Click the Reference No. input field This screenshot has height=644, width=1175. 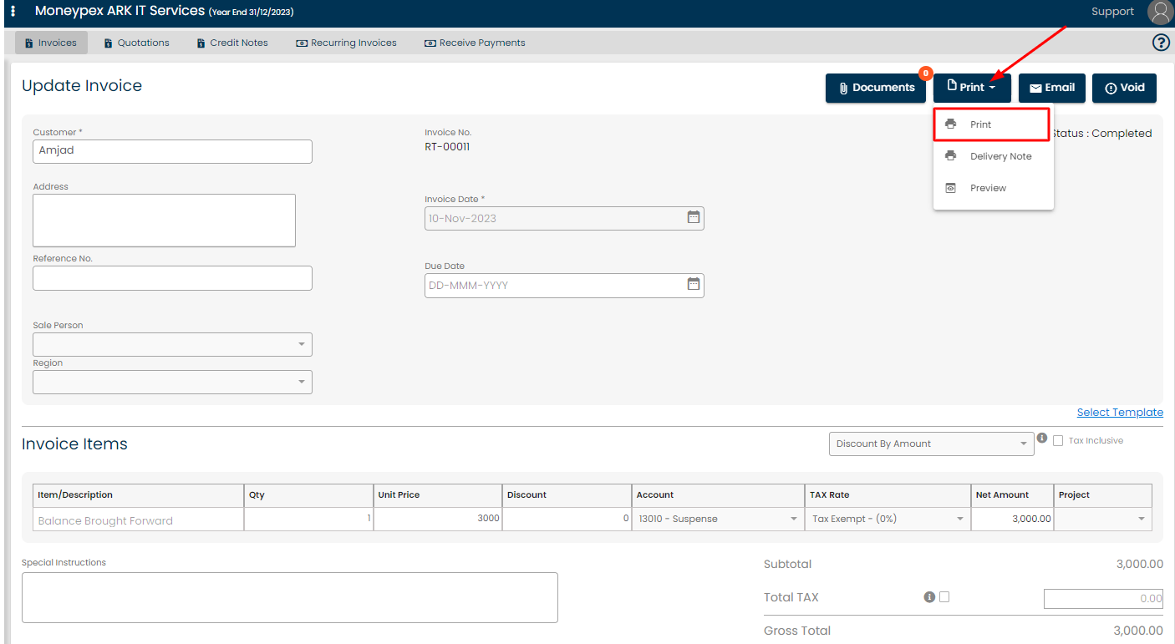pos(172,278)
